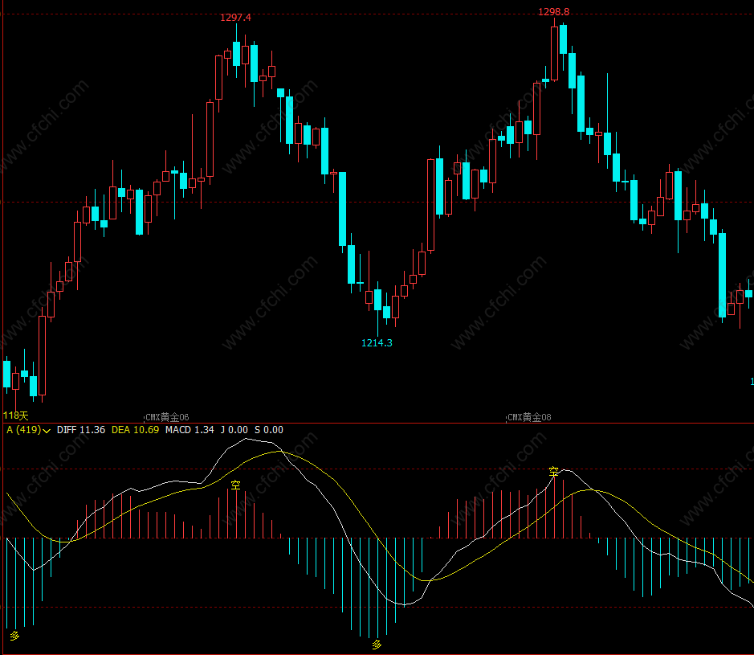The height and width of the screenshot is (655, 754).
Task: Select the CMX黄金08 contract marker
Action: pos(529,417)
